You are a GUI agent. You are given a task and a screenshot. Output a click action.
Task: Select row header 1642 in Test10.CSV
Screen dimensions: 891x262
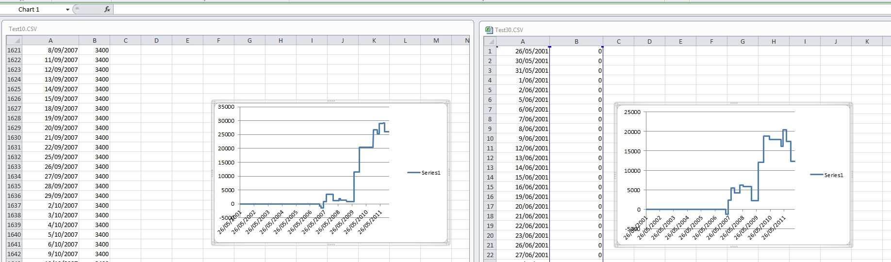[x=14, y=254]
